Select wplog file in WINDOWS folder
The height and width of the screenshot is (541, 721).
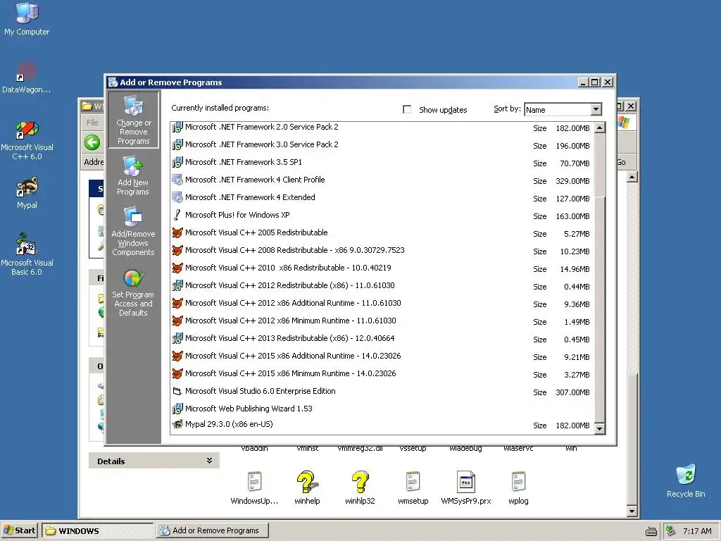click(x=518, y=487)
